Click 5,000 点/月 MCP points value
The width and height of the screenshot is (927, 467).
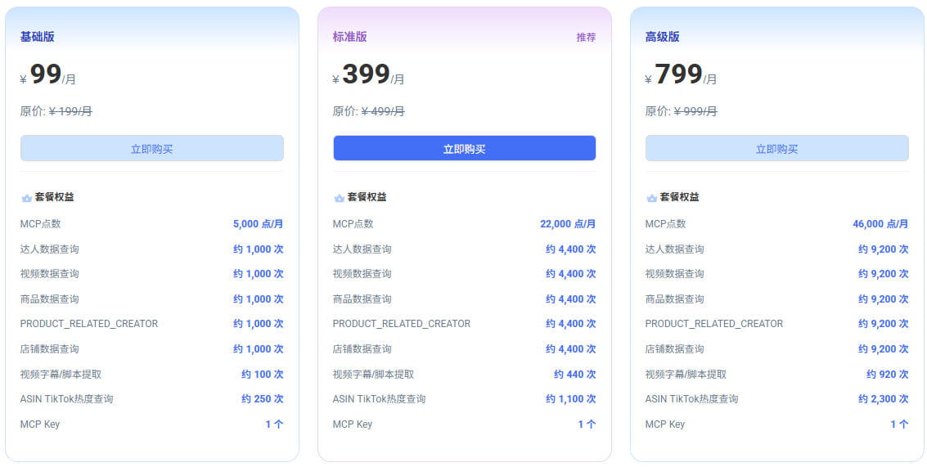coord(259,224)
